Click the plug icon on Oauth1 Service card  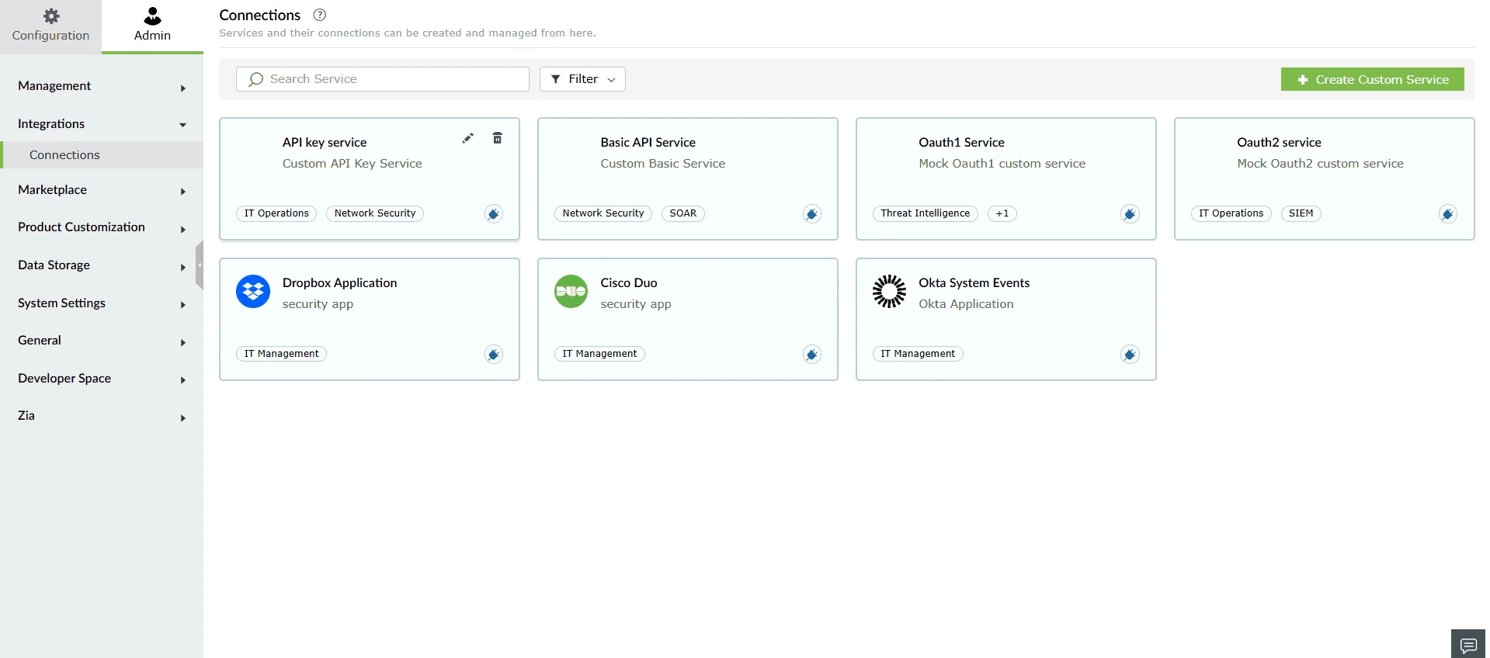tap(1131, 214)
